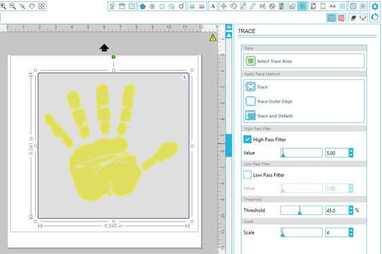Click the 'Ab' text icon in toolbar

(333, 6)
